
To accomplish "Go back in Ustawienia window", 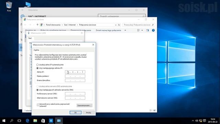I will [x=22, y=10].
